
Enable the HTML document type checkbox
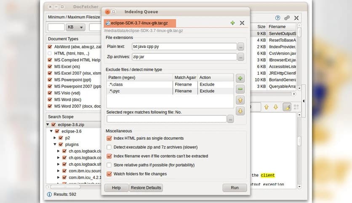(50, 53)
